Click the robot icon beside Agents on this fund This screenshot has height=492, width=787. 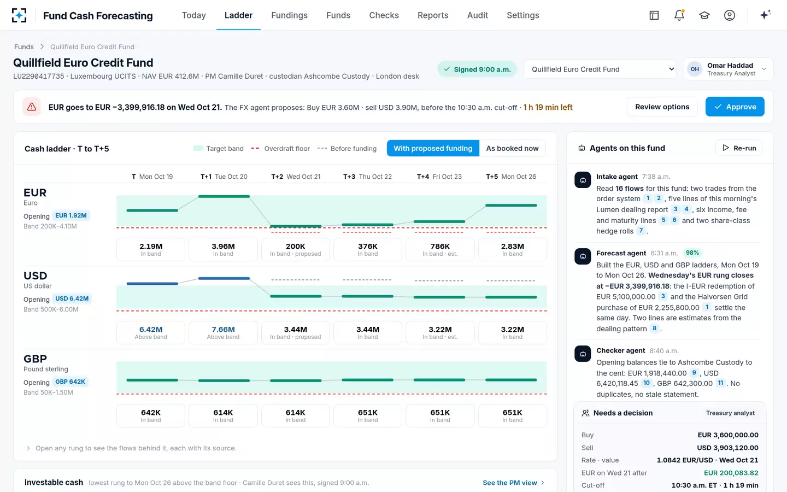point(582,148)
